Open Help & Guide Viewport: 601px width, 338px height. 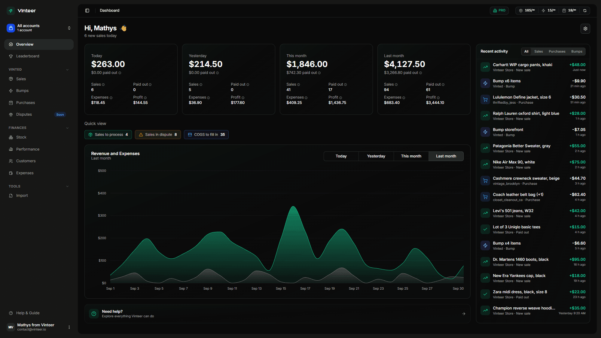[39, 313]
